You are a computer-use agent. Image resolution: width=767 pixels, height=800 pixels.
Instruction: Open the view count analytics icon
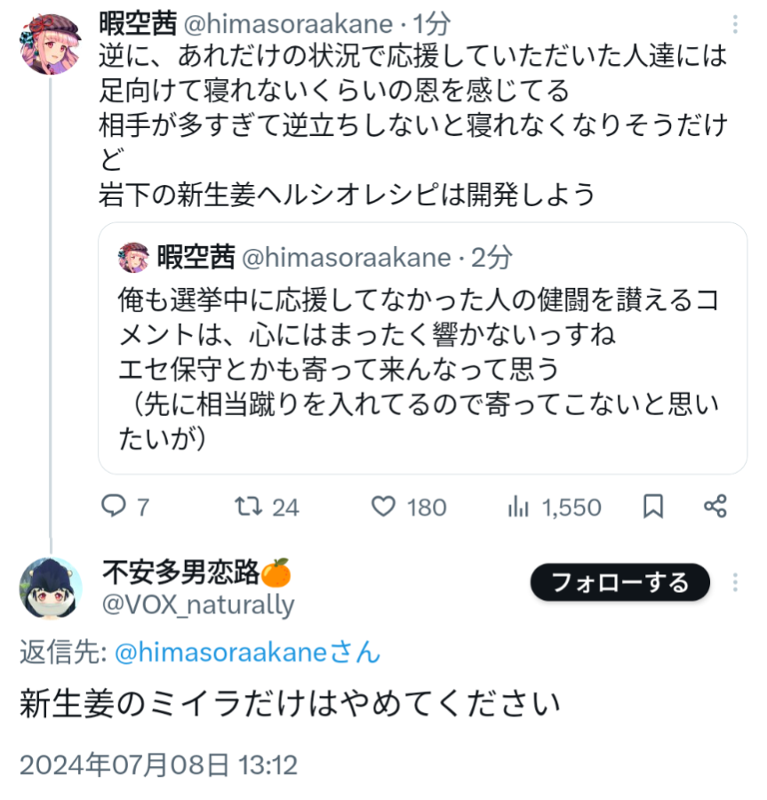(518, 507)
